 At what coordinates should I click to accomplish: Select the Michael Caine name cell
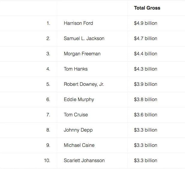tap(79, 145)
